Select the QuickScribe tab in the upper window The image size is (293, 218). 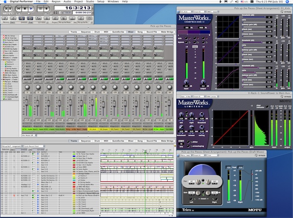click(x=118, y=32)
